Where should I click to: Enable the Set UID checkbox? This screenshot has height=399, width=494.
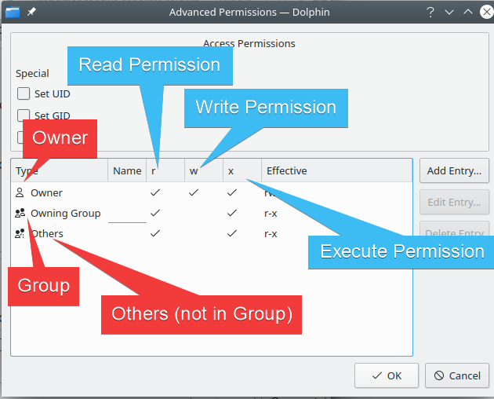click(x=24, y=93)
